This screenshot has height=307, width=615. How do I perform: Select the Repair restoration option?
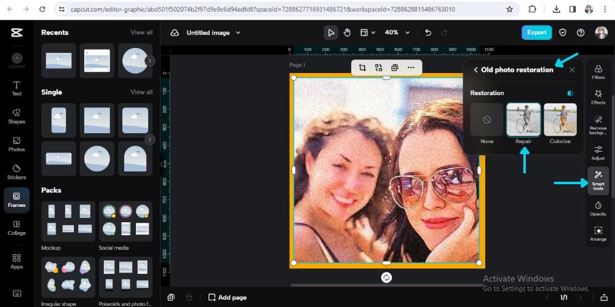pos(523,120)
